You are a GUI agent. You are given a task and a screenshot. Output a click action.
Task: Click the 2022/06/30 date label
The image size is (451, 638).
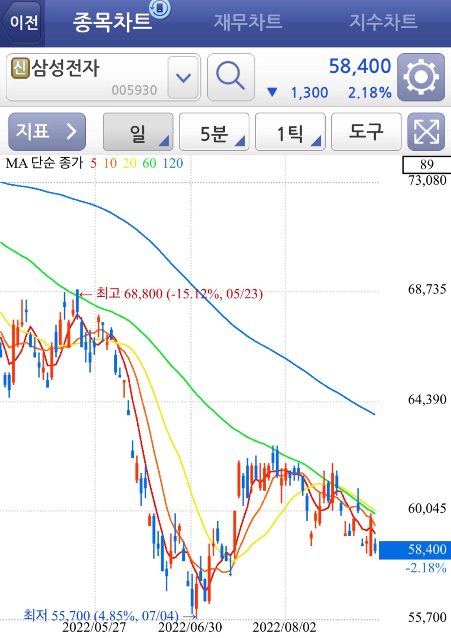point(190,627)
